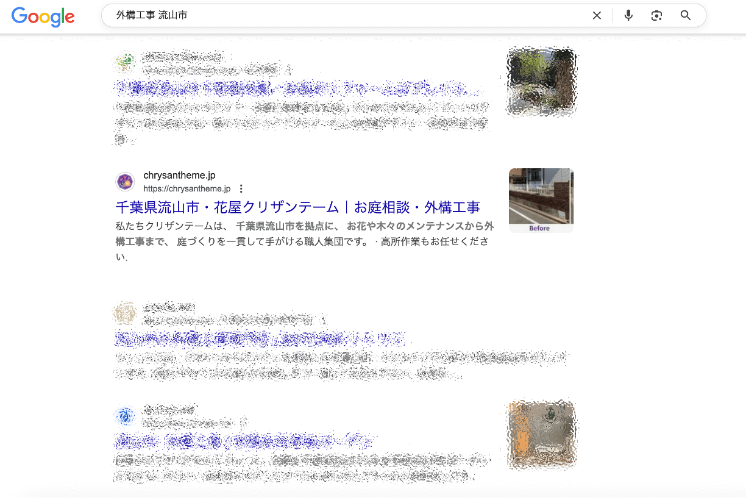This screenshot has width=746, height=500.
Task: Open search by image camera icon
Action: tap(656, 16)
